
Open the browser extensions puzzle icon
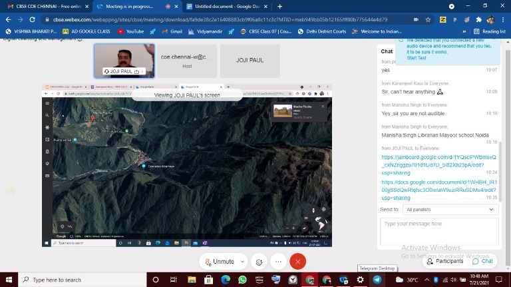tap(478, 19)
